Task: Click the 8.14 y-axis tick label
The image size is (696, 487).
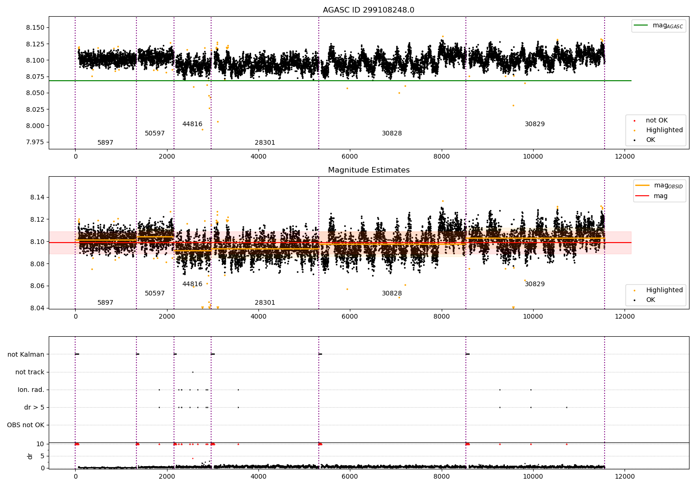Action: tap(38, 198)
